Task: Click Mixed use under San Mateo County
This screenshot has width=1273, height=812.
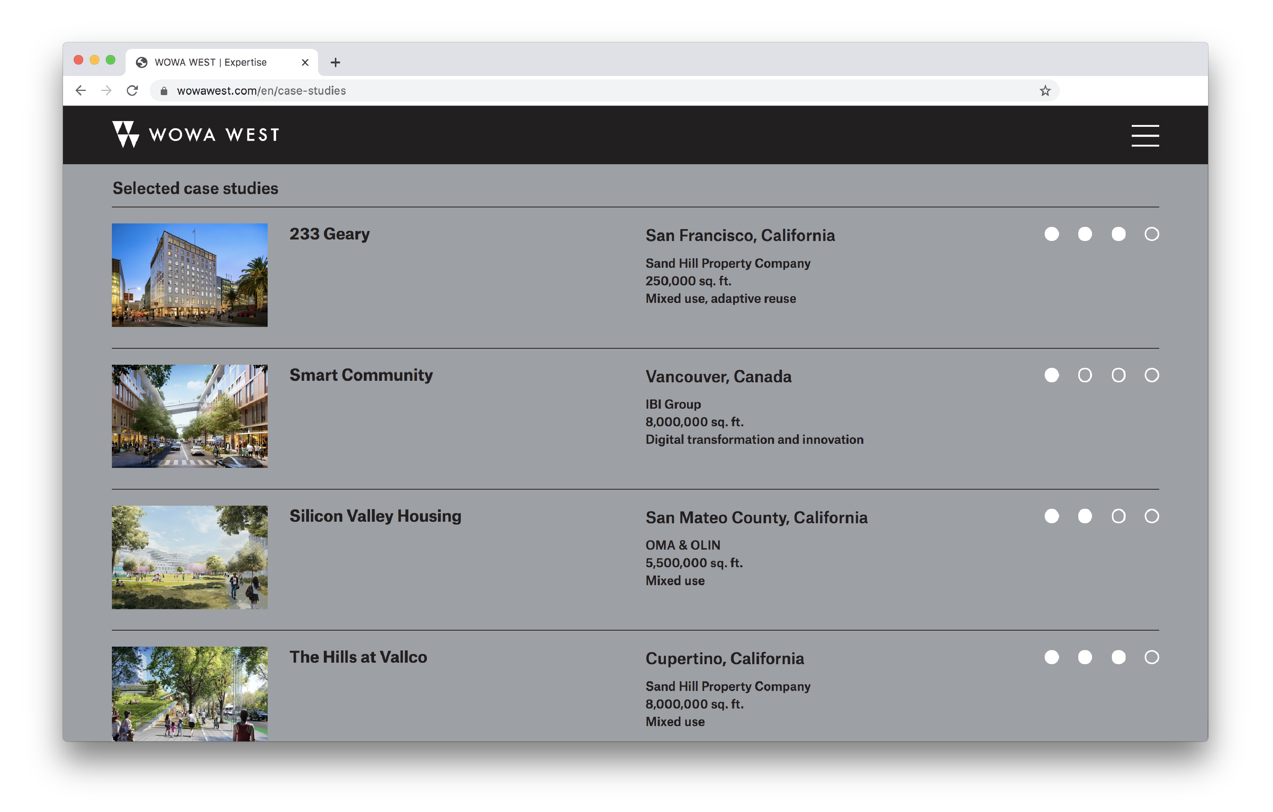Action: click(x=675, y=581)
